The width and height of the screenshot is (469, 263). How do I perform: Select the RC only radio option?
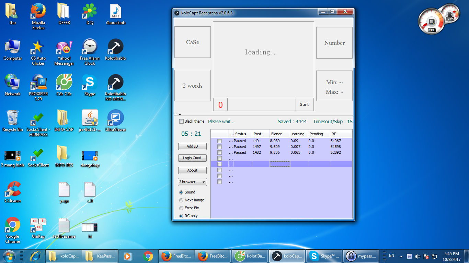pos(181,216)
